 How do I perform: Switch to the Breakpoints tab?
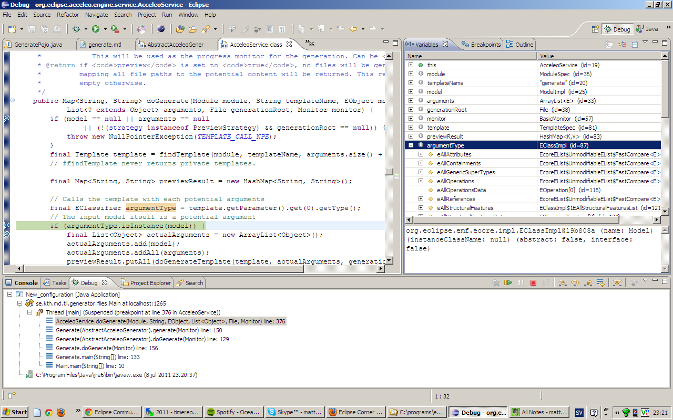click(481, 45)
